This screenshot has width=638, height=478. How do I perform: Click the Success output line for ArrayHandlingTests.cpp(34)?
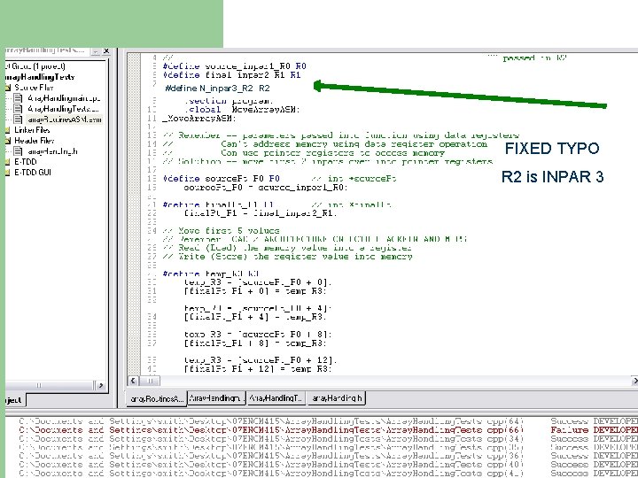point(328,438)
